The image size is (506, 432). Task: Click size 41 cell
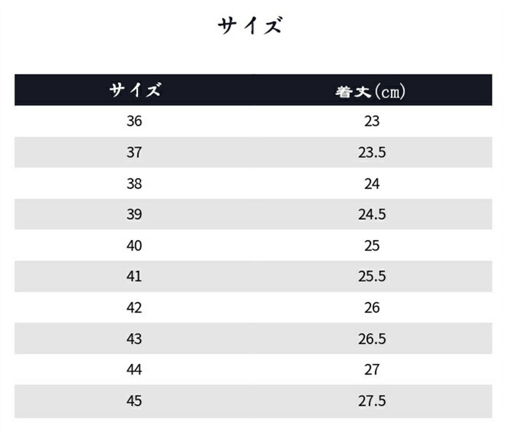click(x=134, y=277)
